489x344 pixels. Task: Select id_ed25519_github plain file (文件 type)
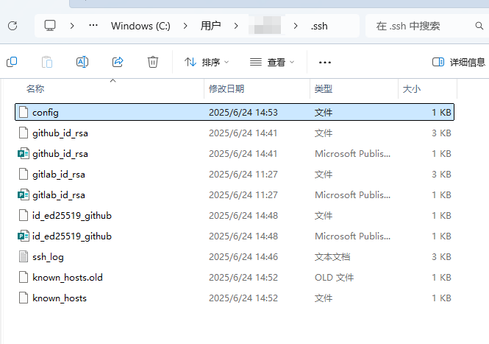click(72, 215)
